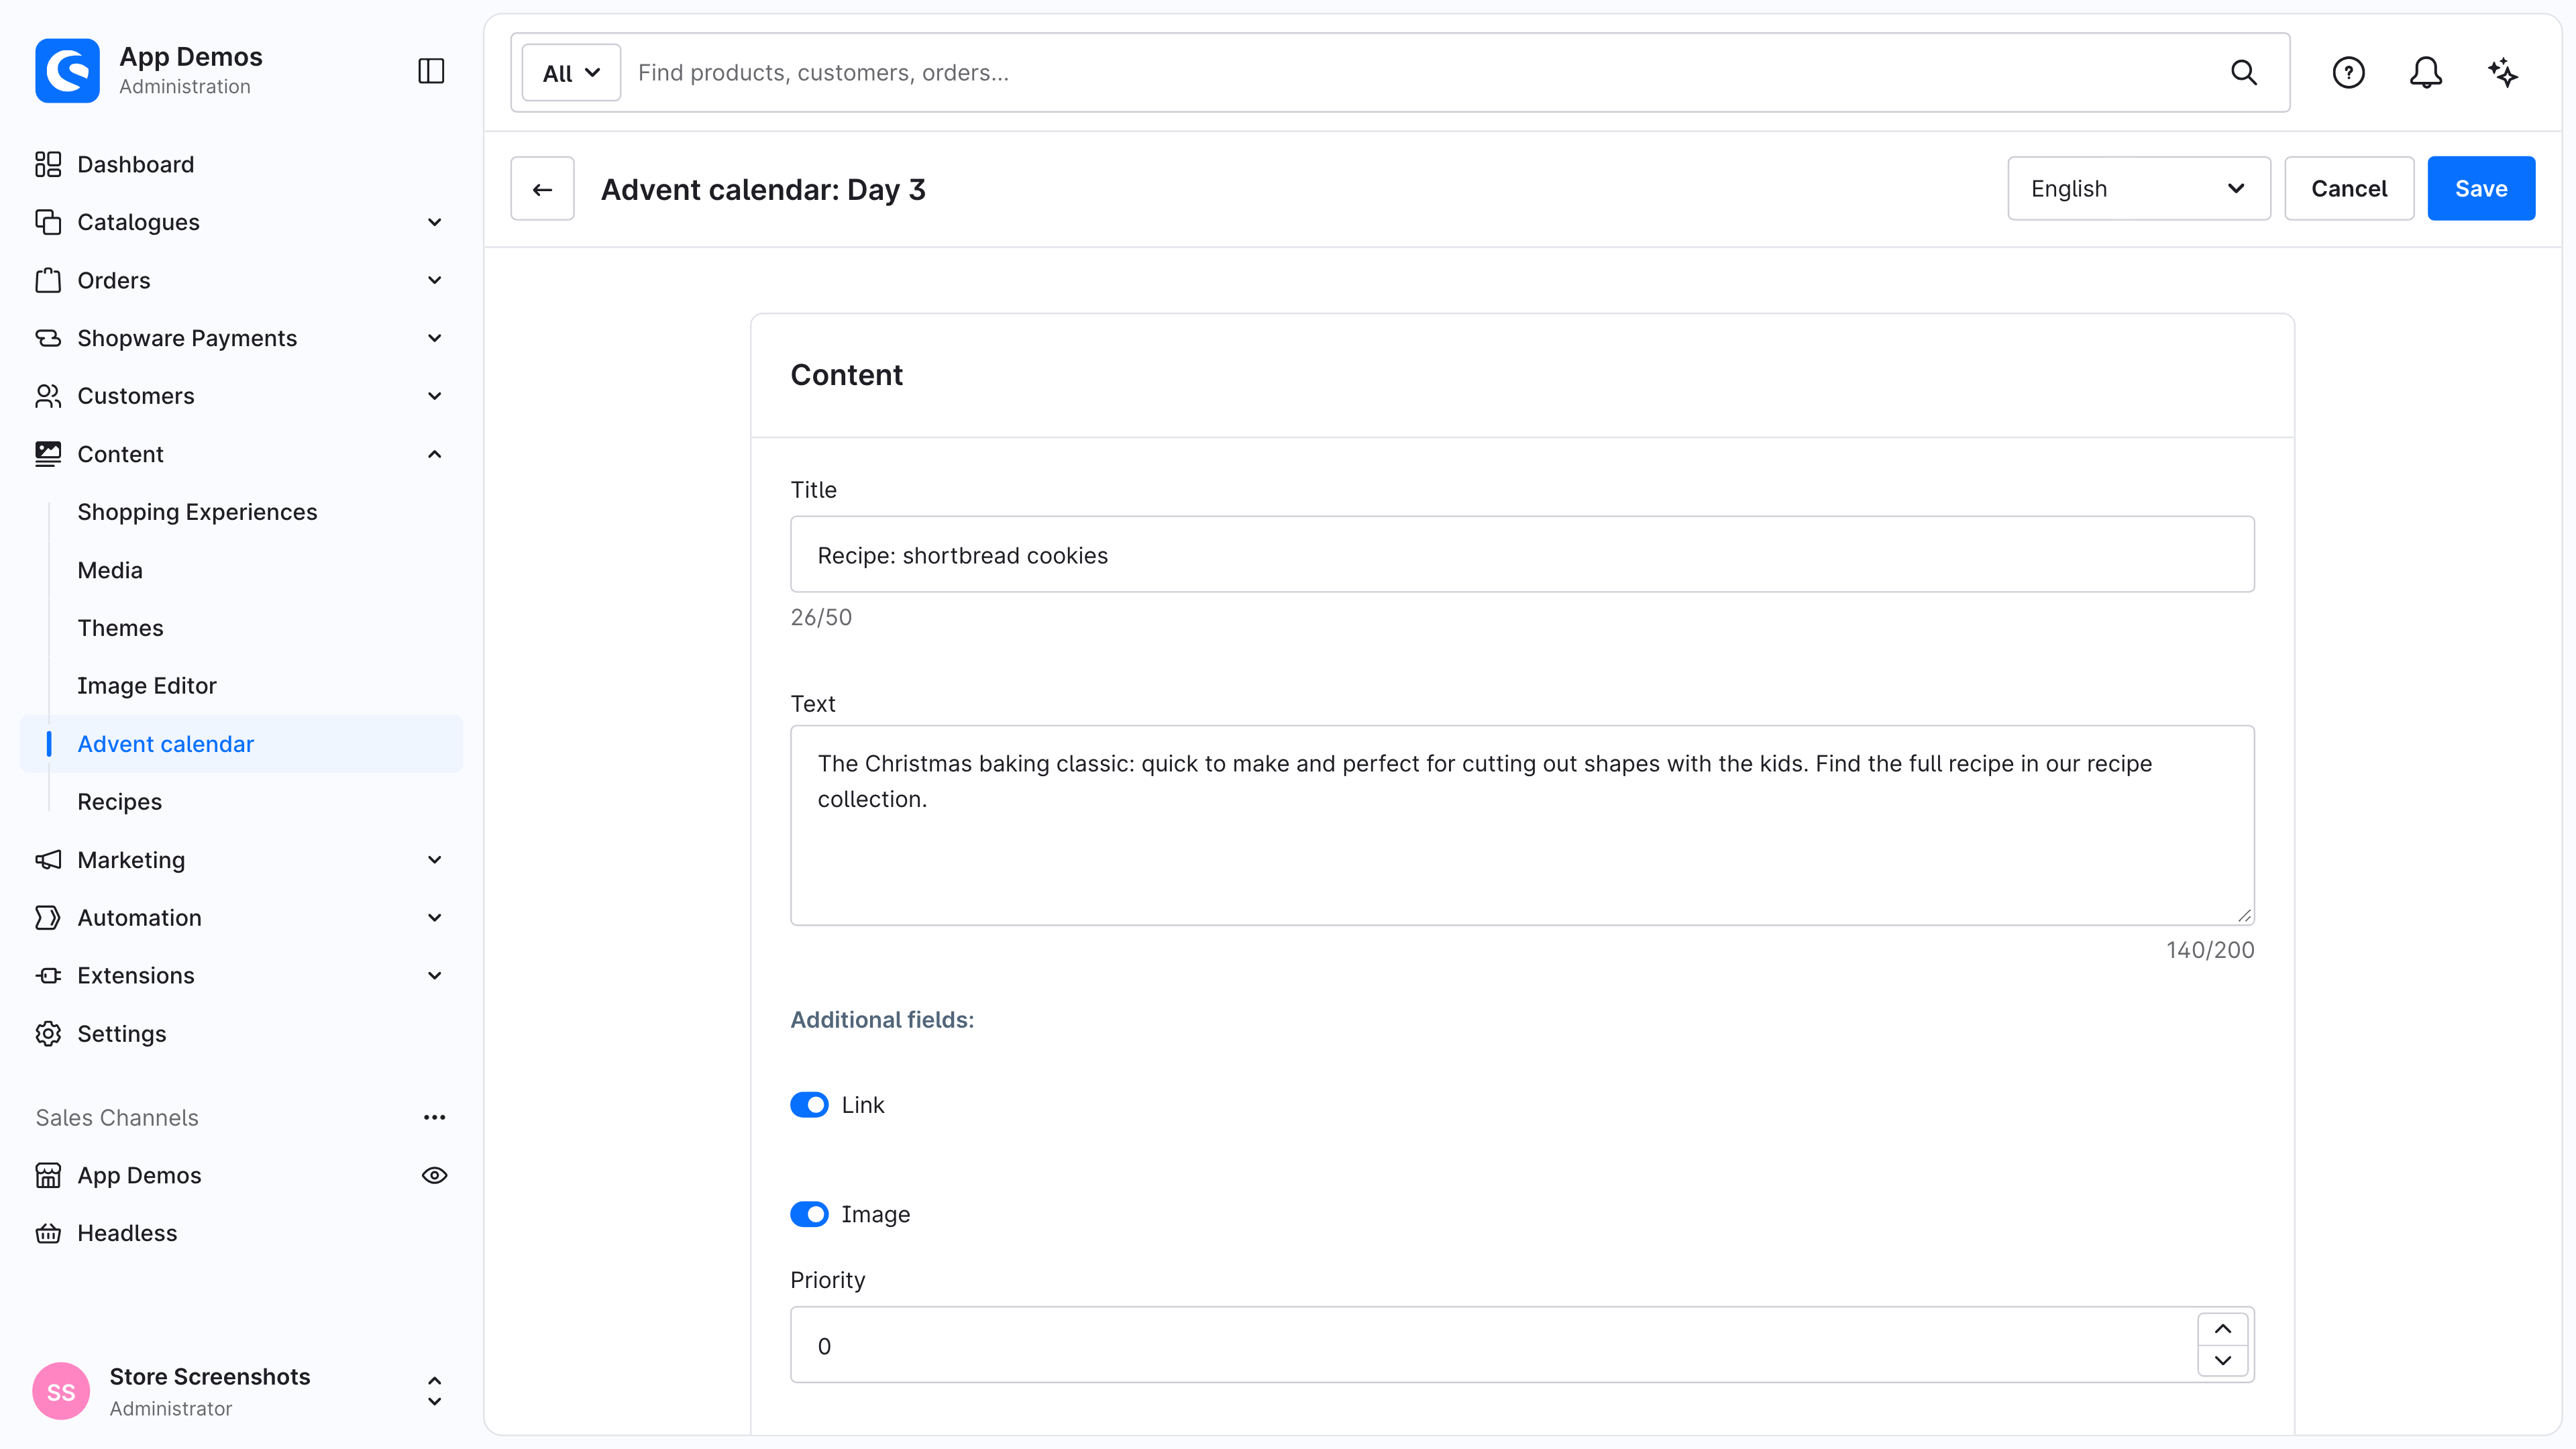Image resolution: width=2576 pixels, height=1449 pixels.
Task: Click into the Title input field
Action: pos(1522,554)
